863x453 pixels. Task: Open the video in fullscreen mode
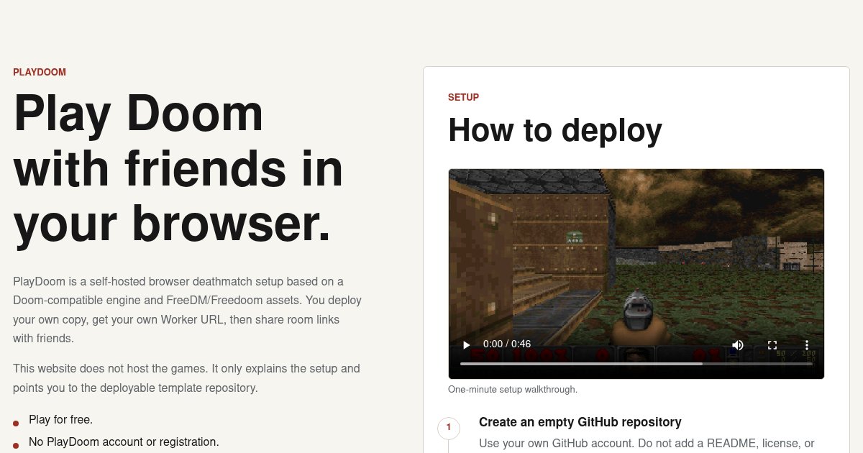point(772,344)
